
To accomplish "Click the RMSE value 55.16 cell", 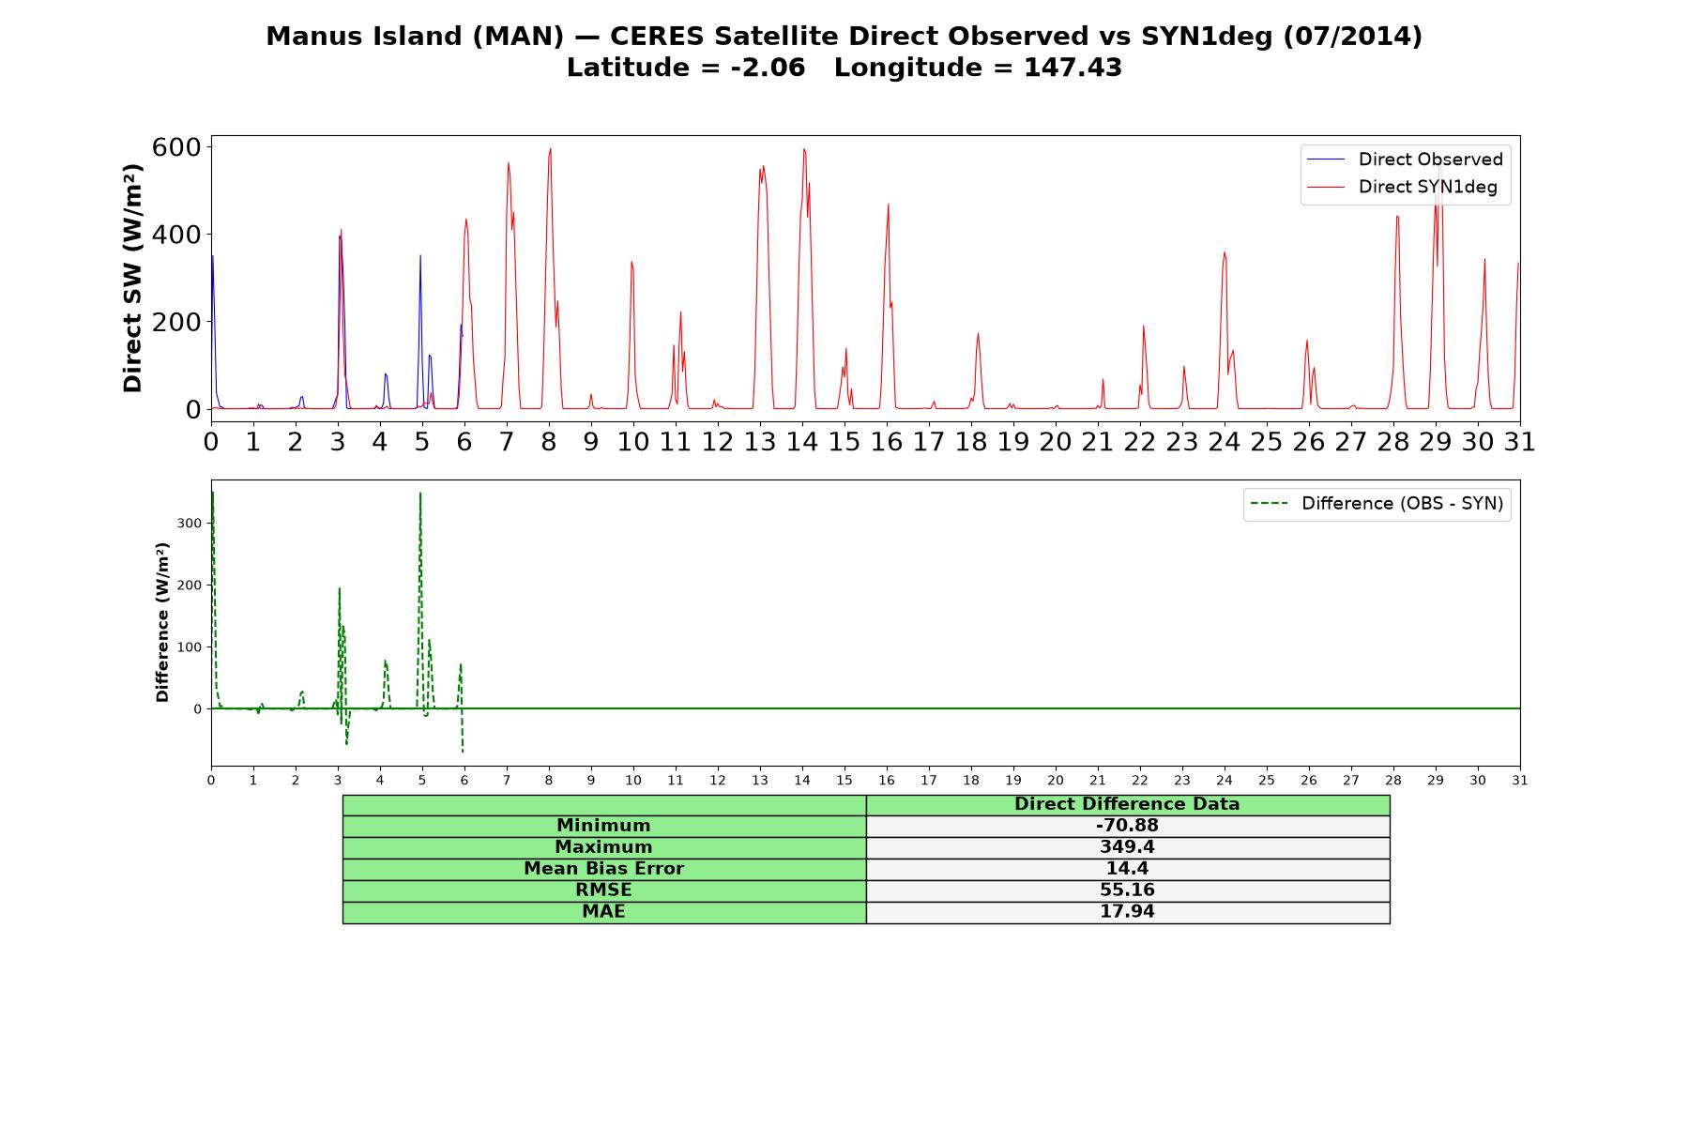I will 1128,890.
